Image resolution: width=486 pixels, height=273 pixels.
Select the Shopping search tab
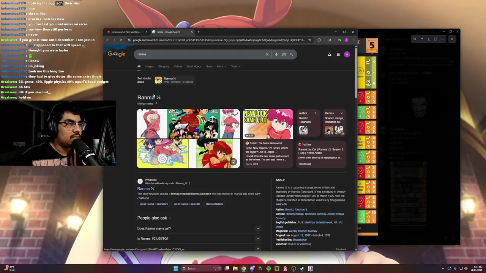(164, 66)
